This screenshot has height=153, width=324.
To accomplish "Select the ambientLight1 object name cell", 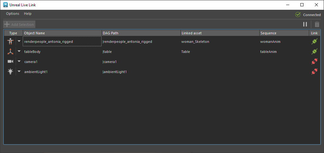I will (x=62, y=71).
